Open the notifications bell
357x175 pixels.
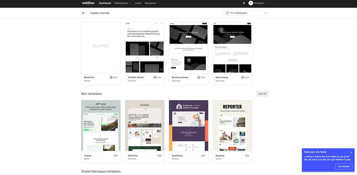click(x=244, y=3)
